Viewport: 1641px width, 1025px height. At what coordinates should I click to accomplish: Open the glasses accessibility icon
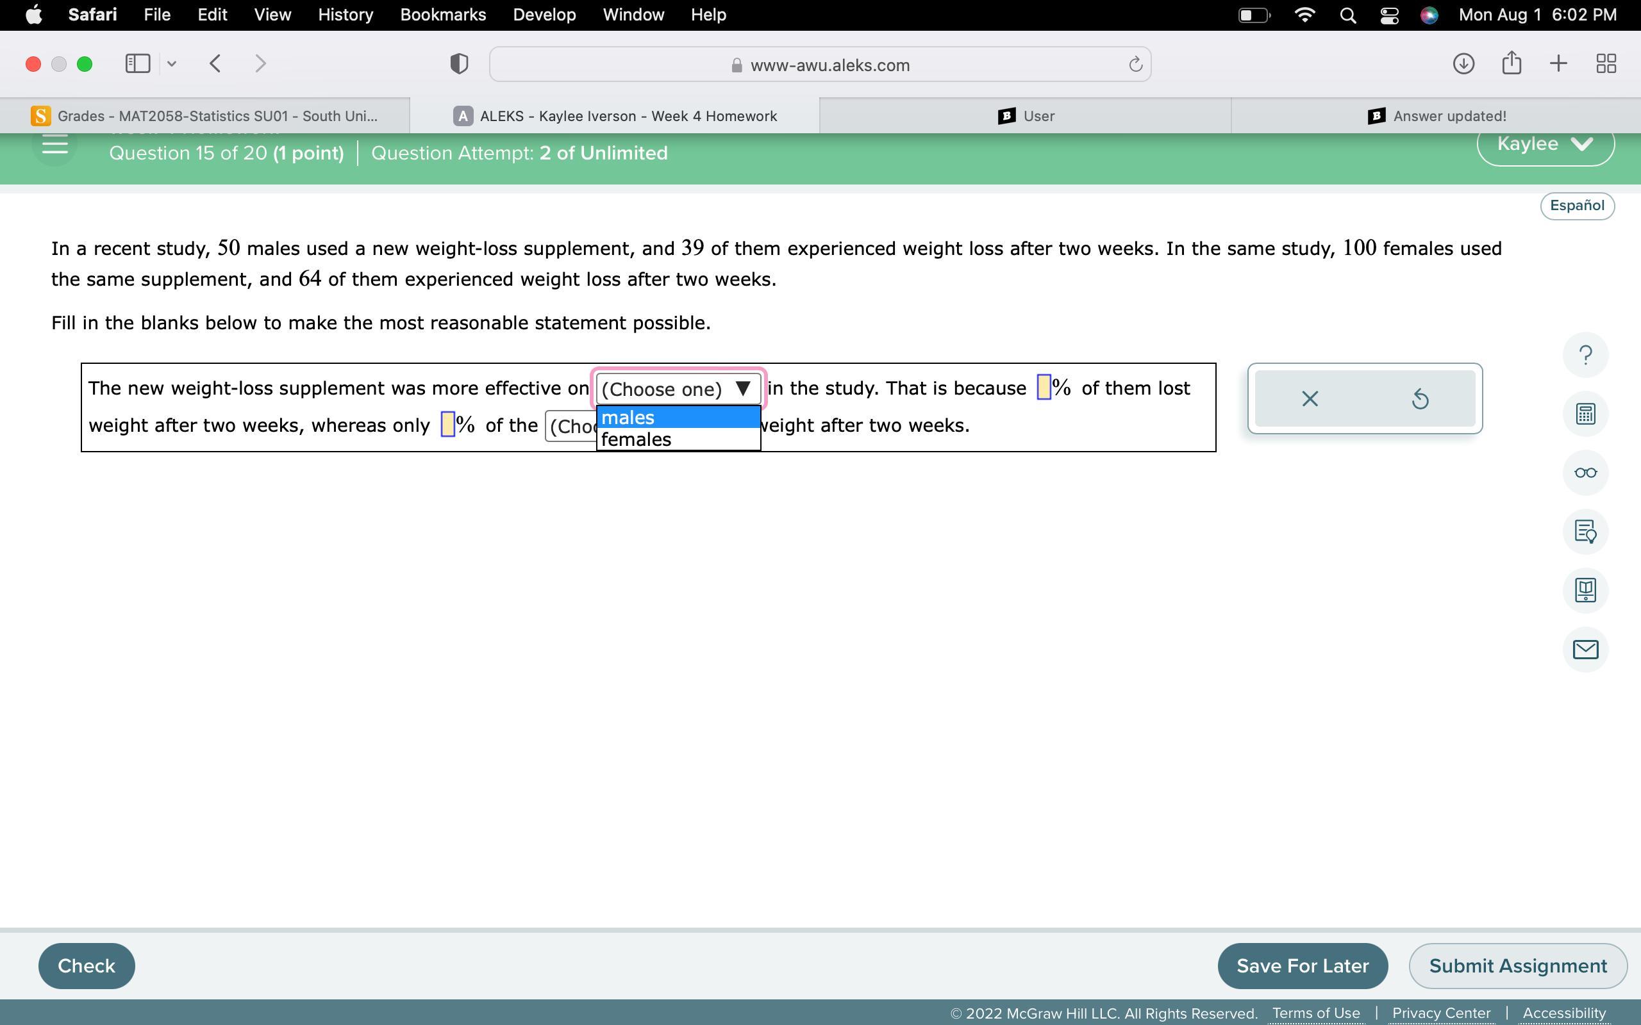point(1585,473)
